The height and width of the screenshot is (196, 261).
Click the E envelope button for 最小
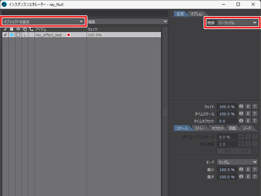click(248, 170)
